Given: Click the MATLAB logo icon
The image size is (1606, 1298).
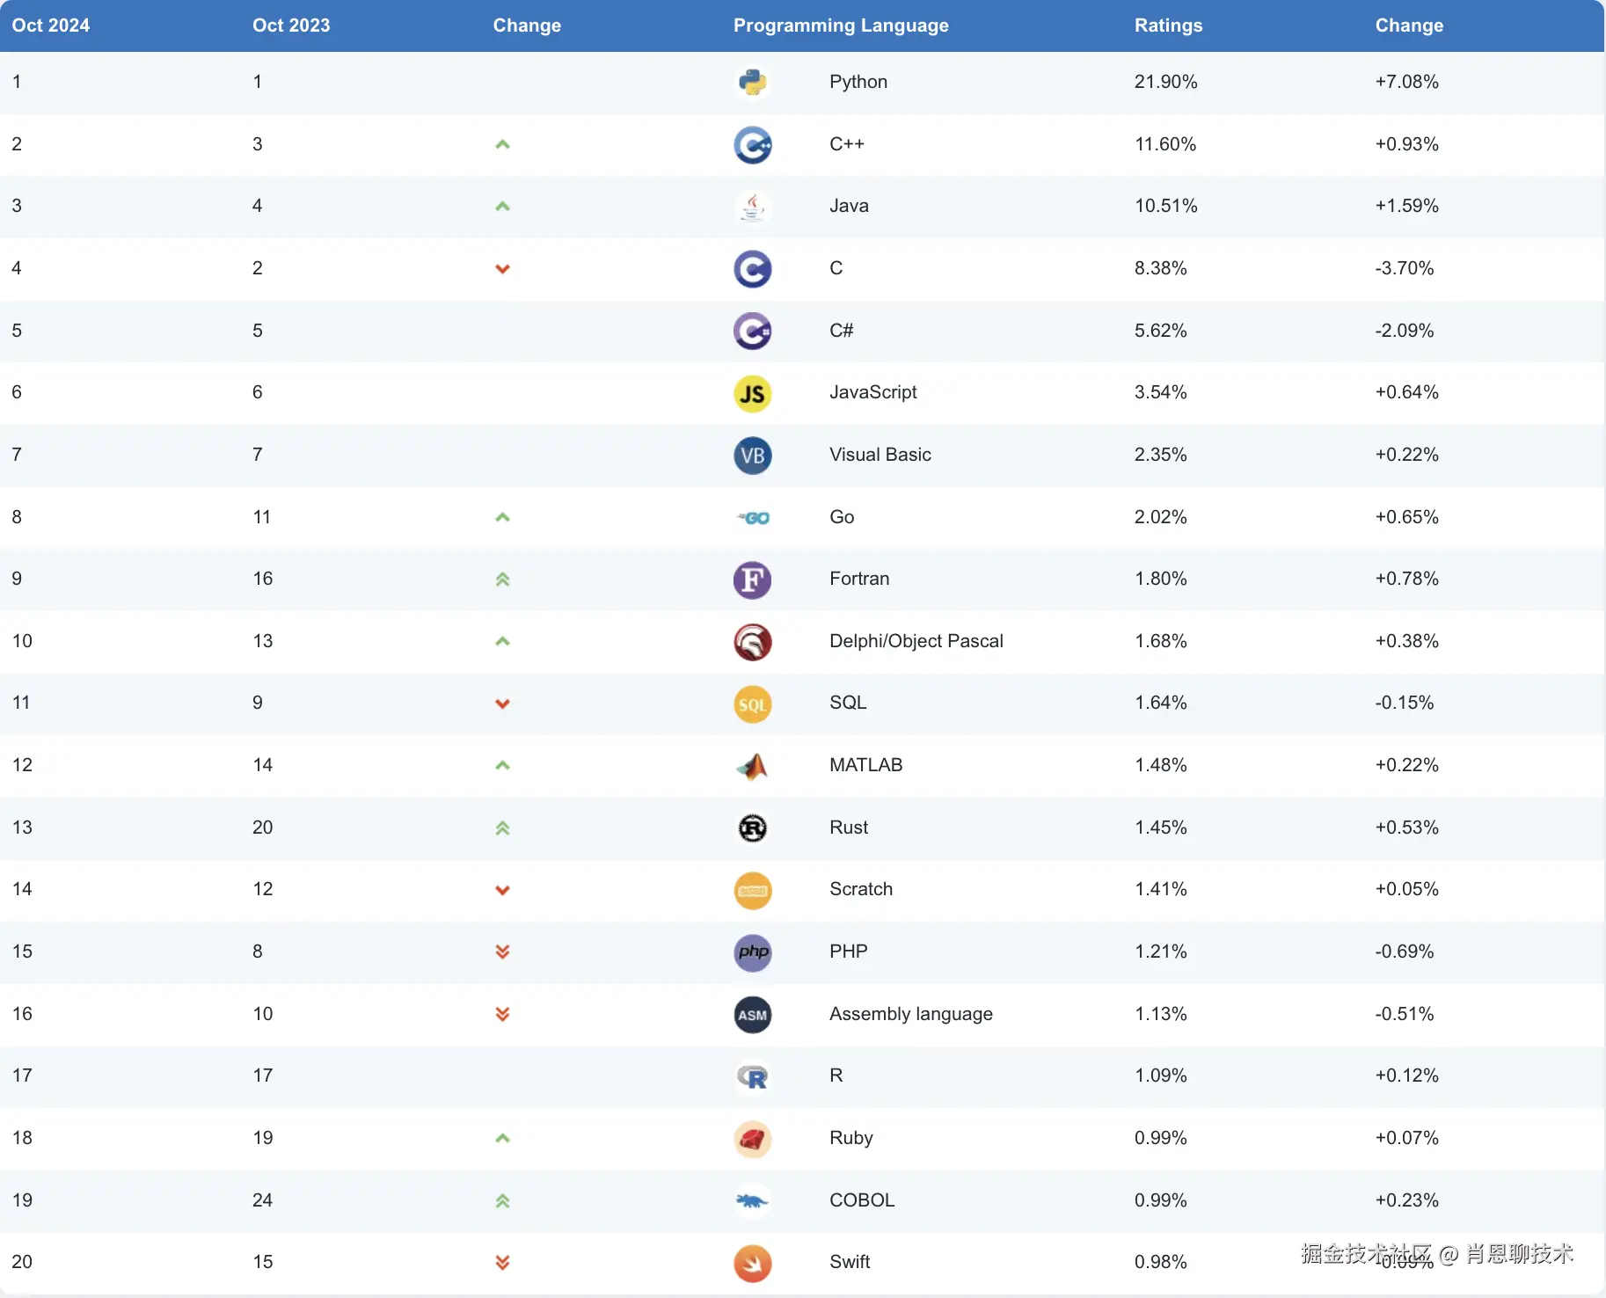Looking at the screenshot, I should [x=752, y=766].
